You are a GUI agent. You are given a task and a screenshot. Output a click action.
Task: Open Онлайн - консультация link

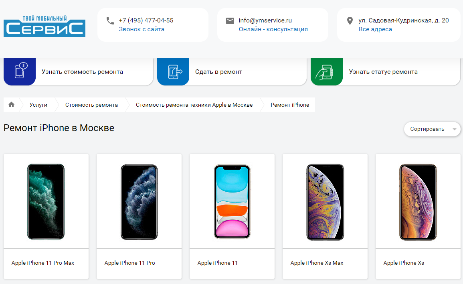pos(273,29)
